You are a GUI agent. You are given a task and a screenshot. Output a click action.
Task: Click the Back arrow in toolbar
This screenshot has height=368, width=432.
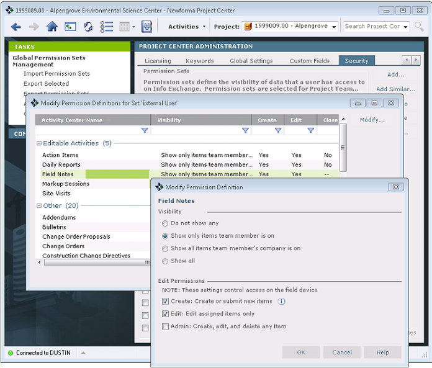[x=16, y=27]
